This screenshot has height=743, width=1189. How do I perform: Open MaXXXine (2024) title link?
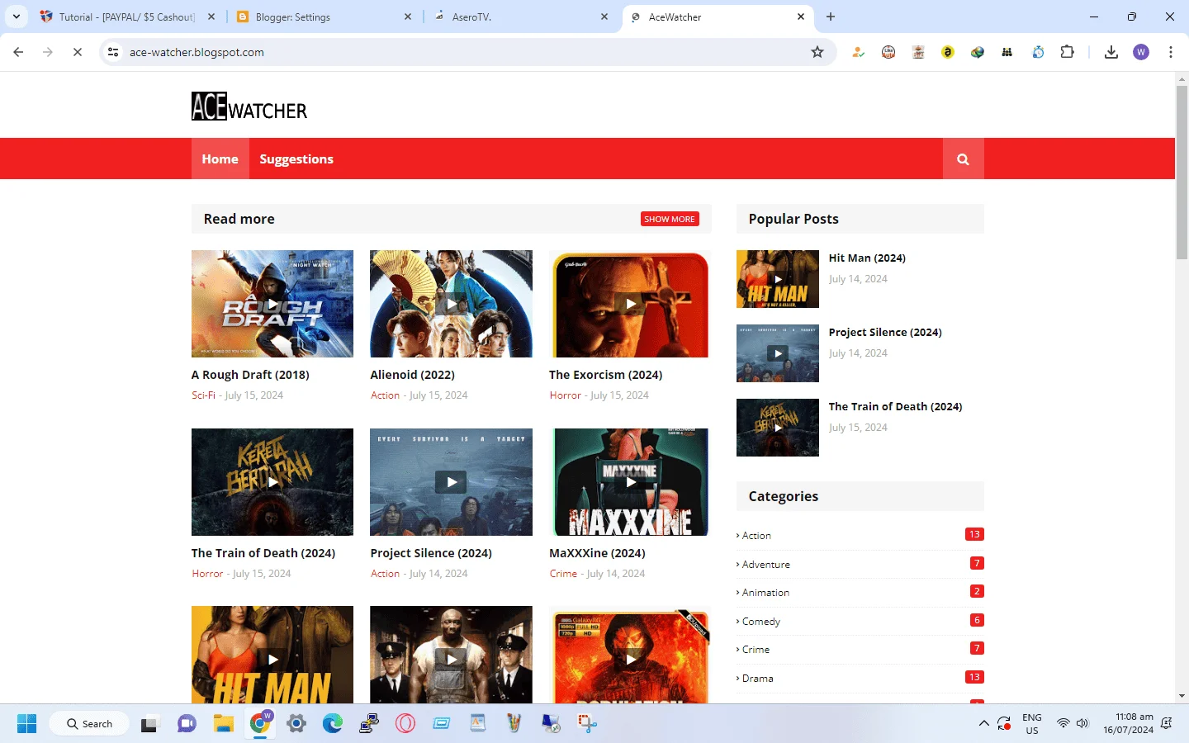[597, 553]
